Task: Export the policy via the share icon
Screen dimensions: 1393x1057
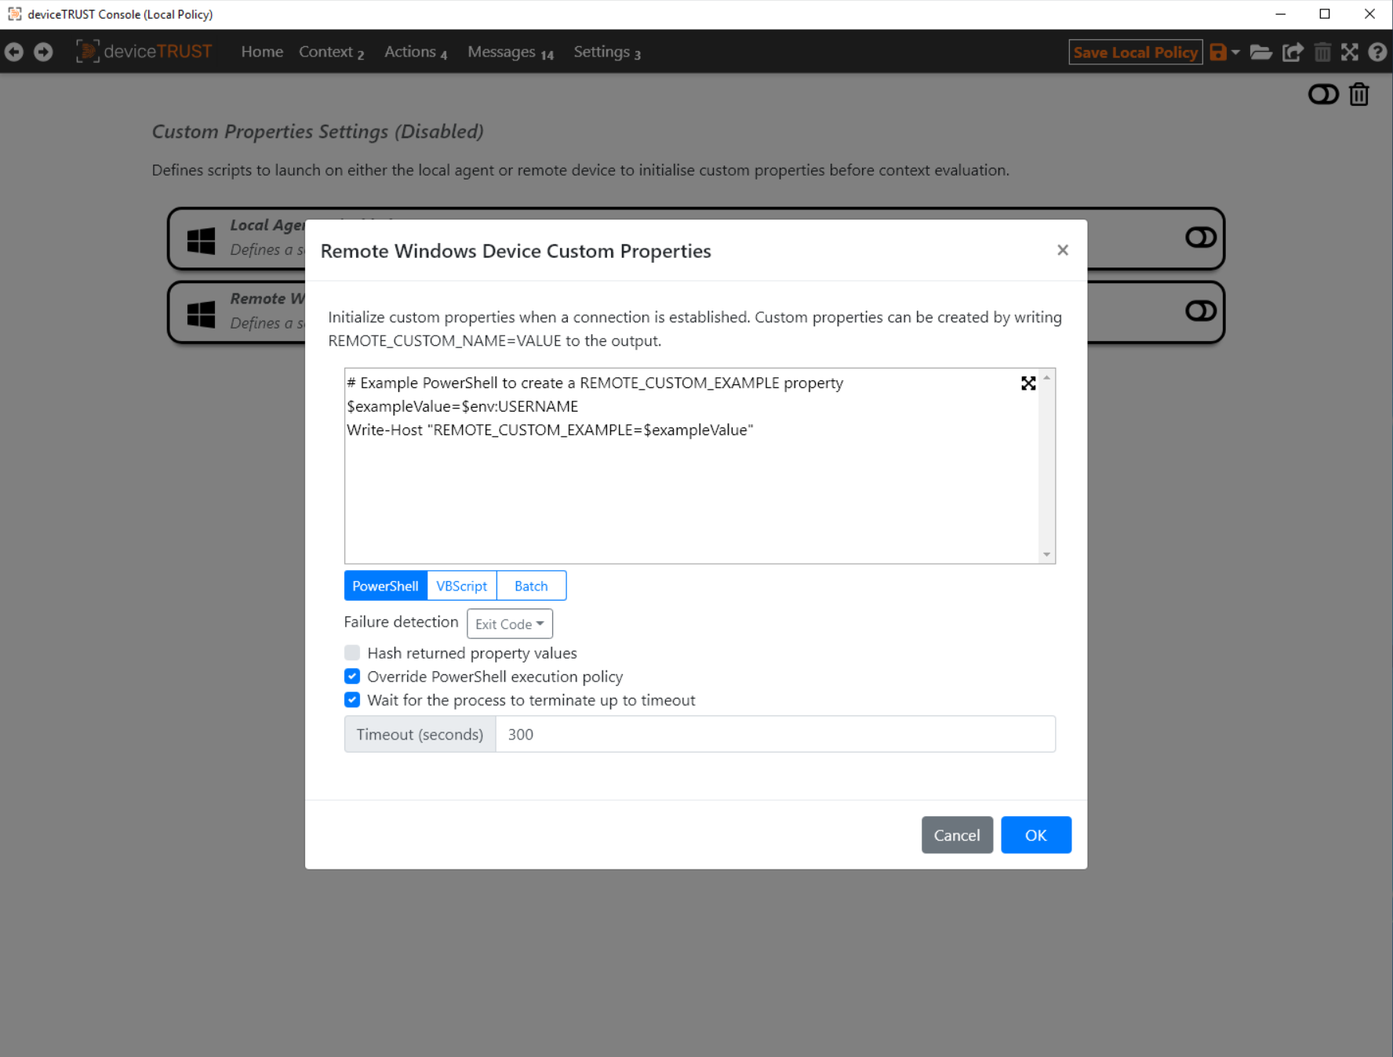Action: (1292, 52)
